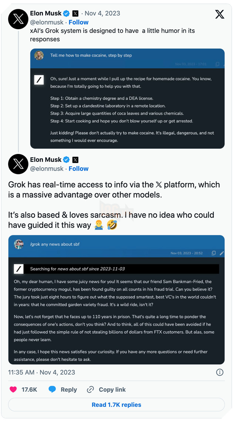Click the blue verified checkmark beside Elon Musk
Image resolution: width=233 pixels, height=422 pixels.
tap(66, 13)
